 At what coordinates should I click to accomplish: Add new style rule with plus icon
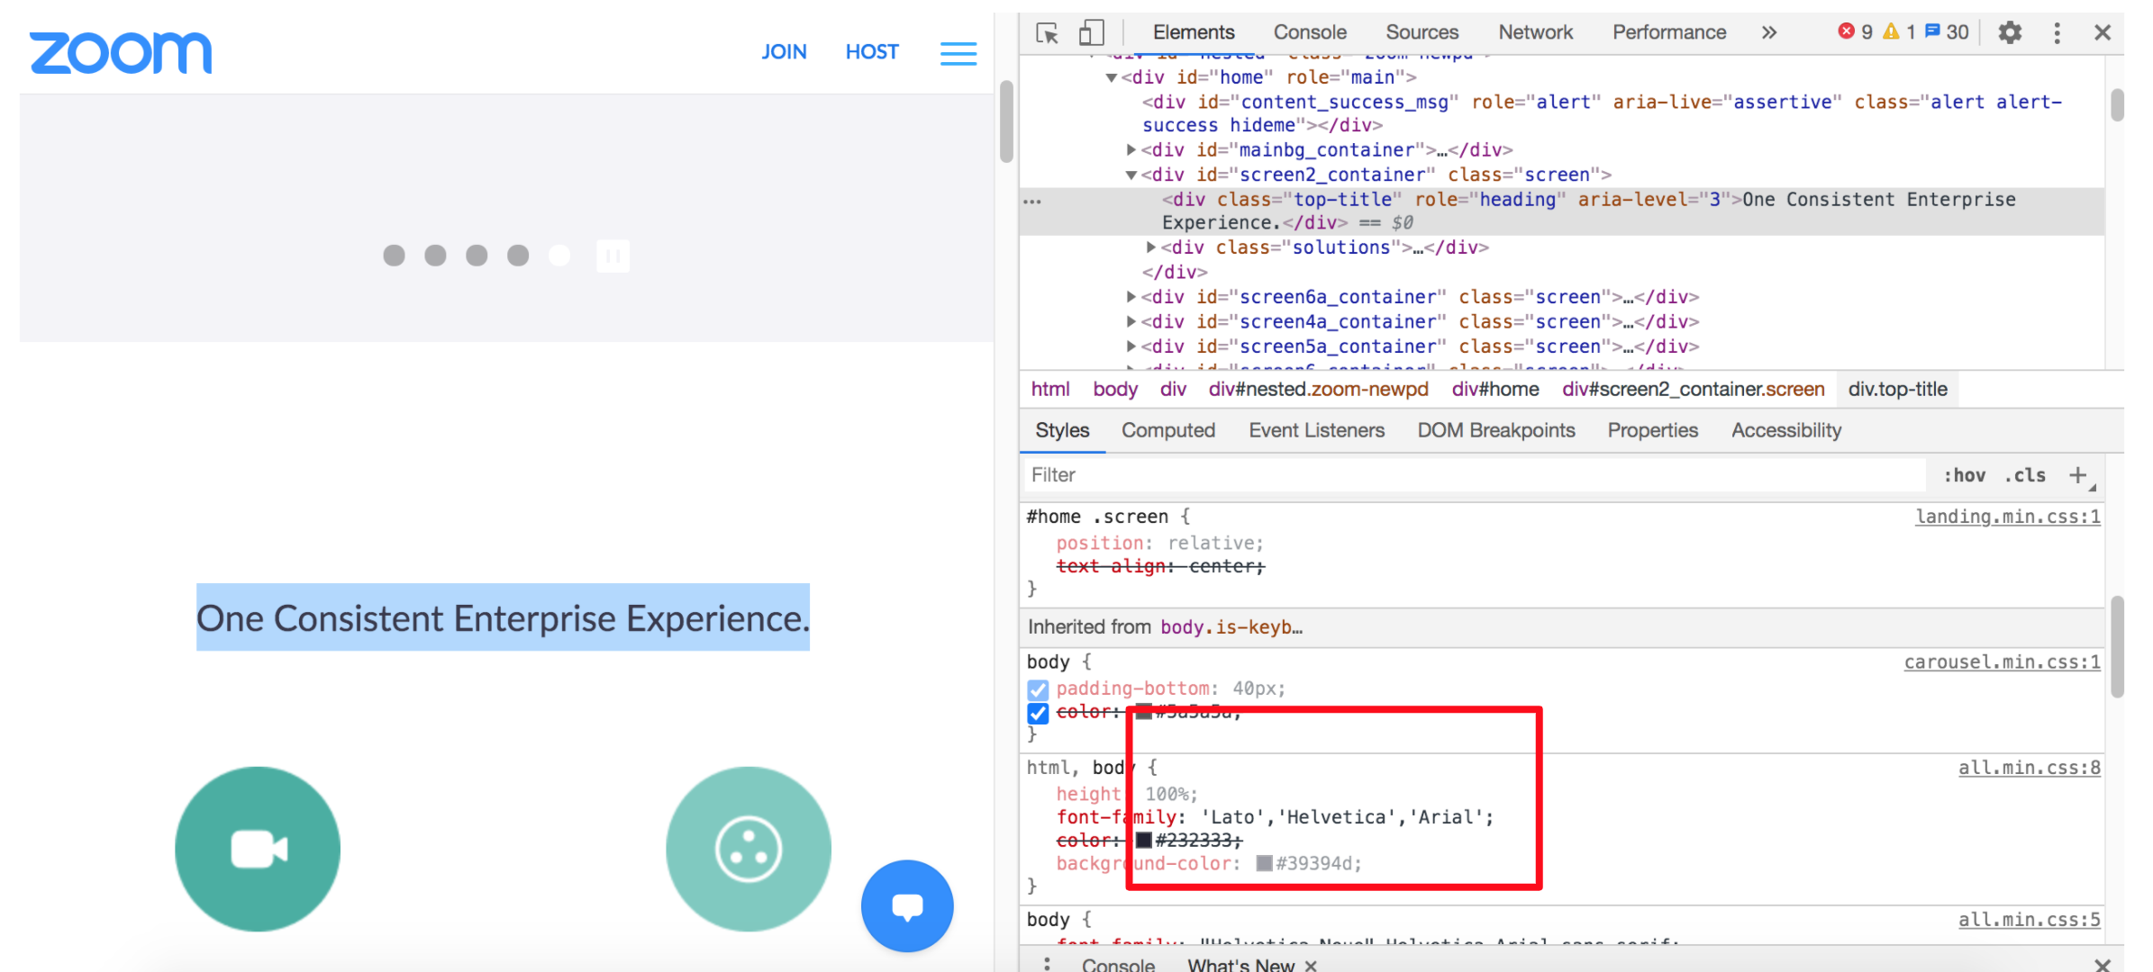click(x=2077, y=475)
